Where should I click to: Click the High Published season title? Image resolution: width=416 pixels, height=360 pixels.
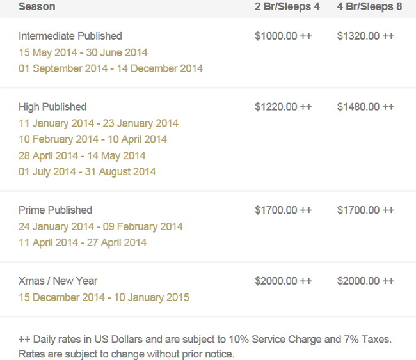point(52,107)
